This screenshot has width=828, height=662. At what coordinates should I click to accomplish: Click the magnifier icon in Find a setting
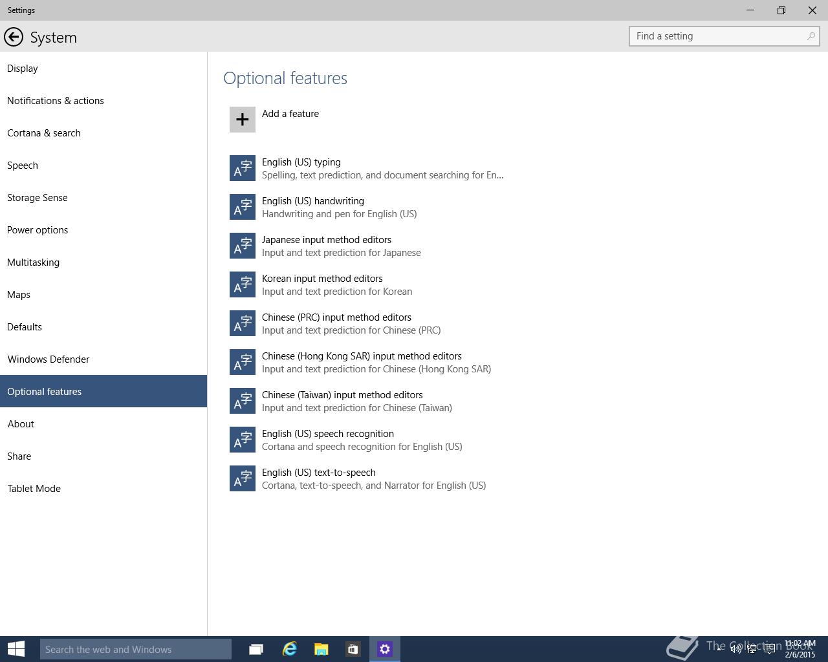click(x=811, y=36)
